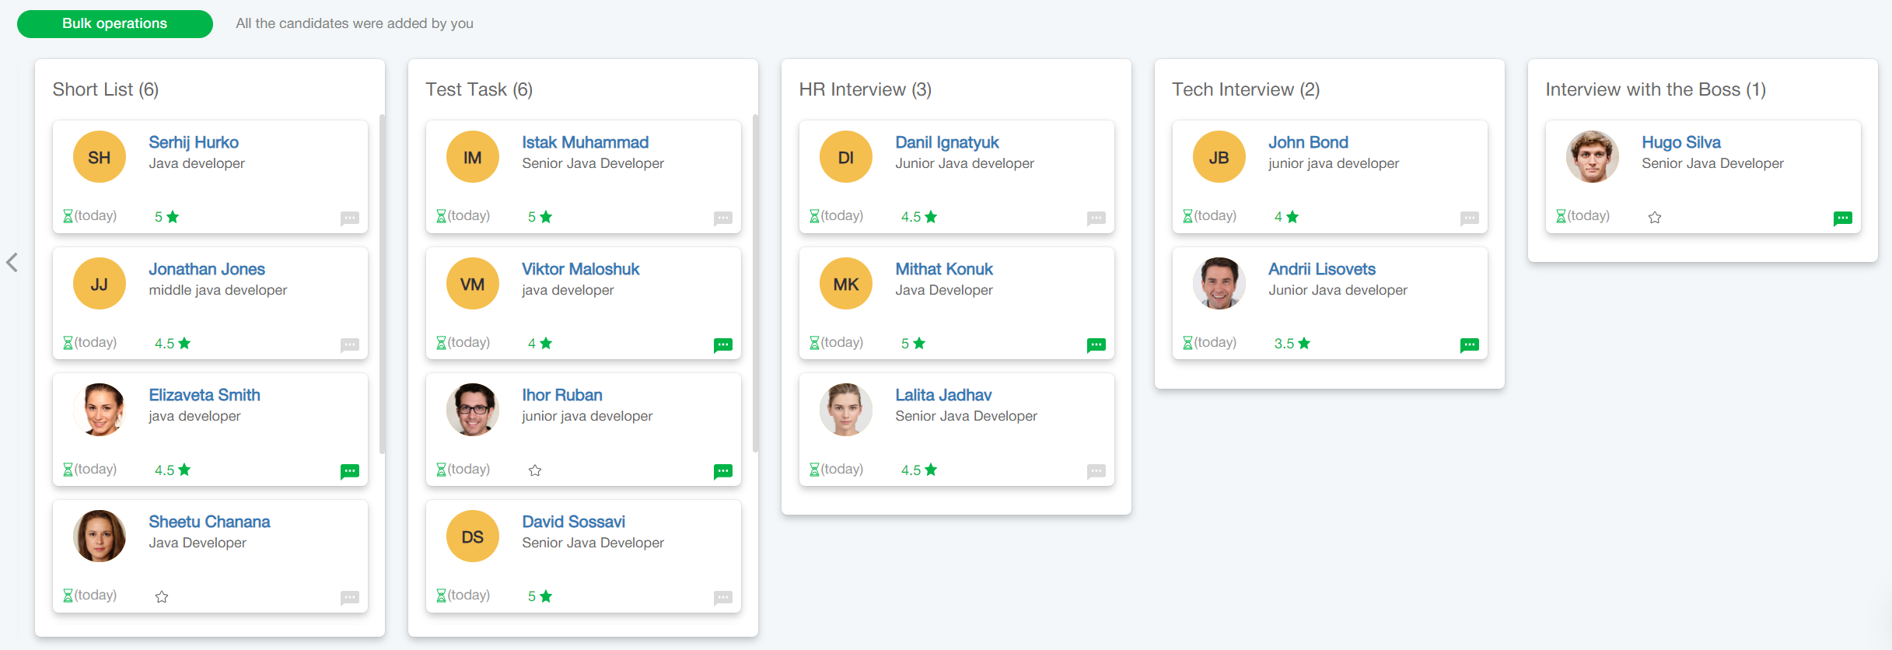Rate Ihor Ruban using empty star
Viewport: 1892px width, 650px height.
click(535, 470)
